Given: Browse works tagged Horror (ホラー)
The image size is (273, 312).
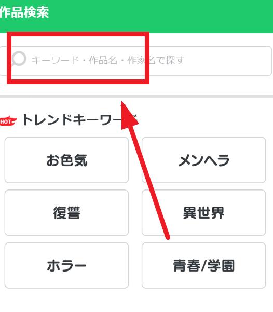Looking at the screenshot, I should point(66,265).
